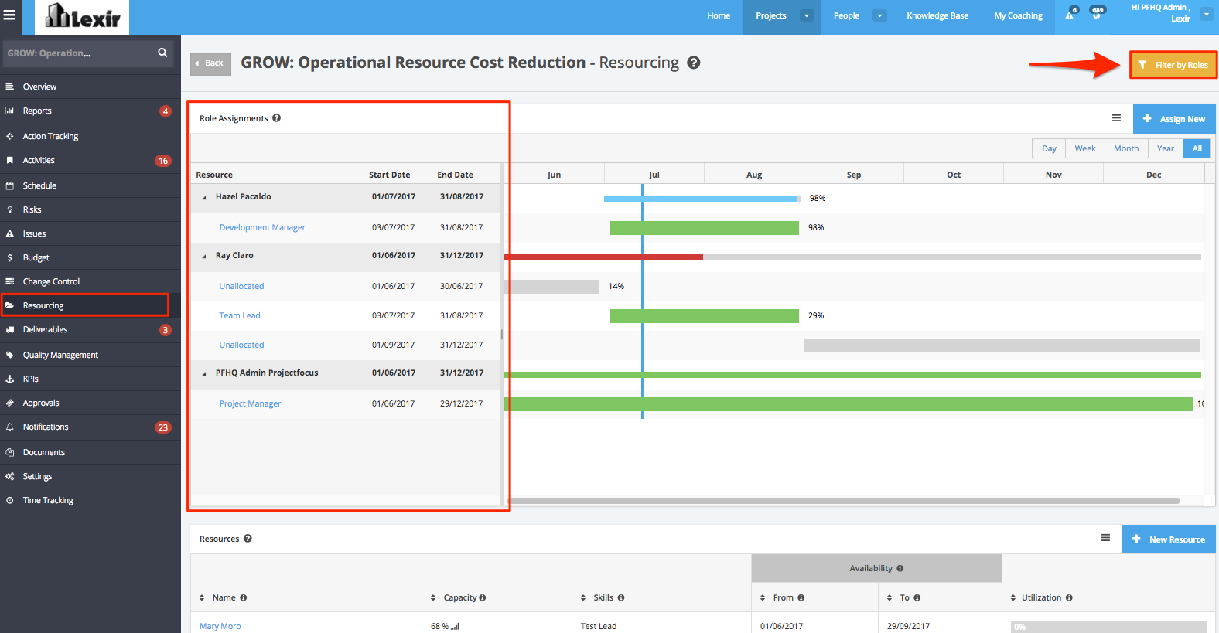1219x633 pixels.
Task: Click info icon beside Capacity column
Action: pyautogui.click(x=482, y=597)
